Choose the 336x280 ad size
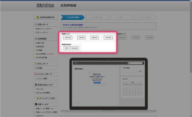Screen dimensions: 192x117 coord(136,38)
